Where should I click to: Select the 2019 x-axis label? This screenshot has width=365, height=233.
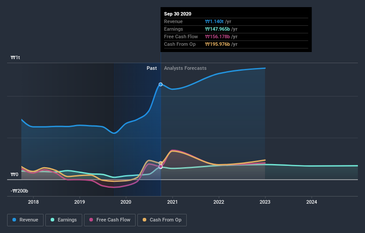pyautogui.click(x=80, y=202)
